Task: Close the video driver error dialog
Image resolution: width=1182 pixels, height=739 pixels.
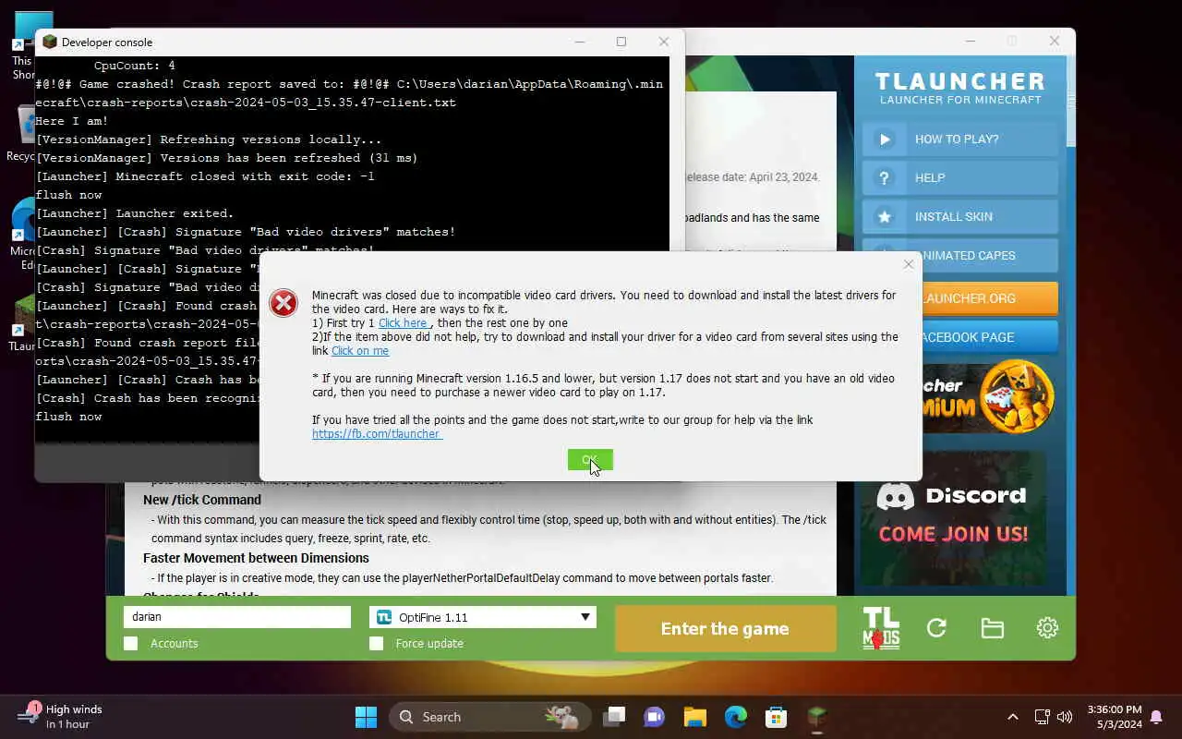Action: point(909,264)
